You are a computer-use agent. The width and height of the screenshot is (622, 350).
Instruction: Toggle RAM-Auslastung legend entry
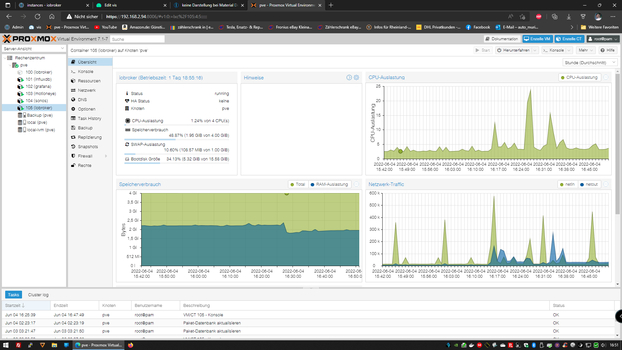[329, 184]
